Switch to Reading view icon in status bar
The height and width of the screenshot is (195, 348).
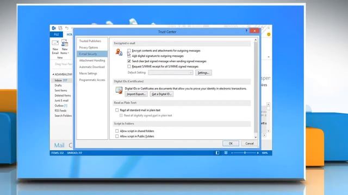click(226, 153)
